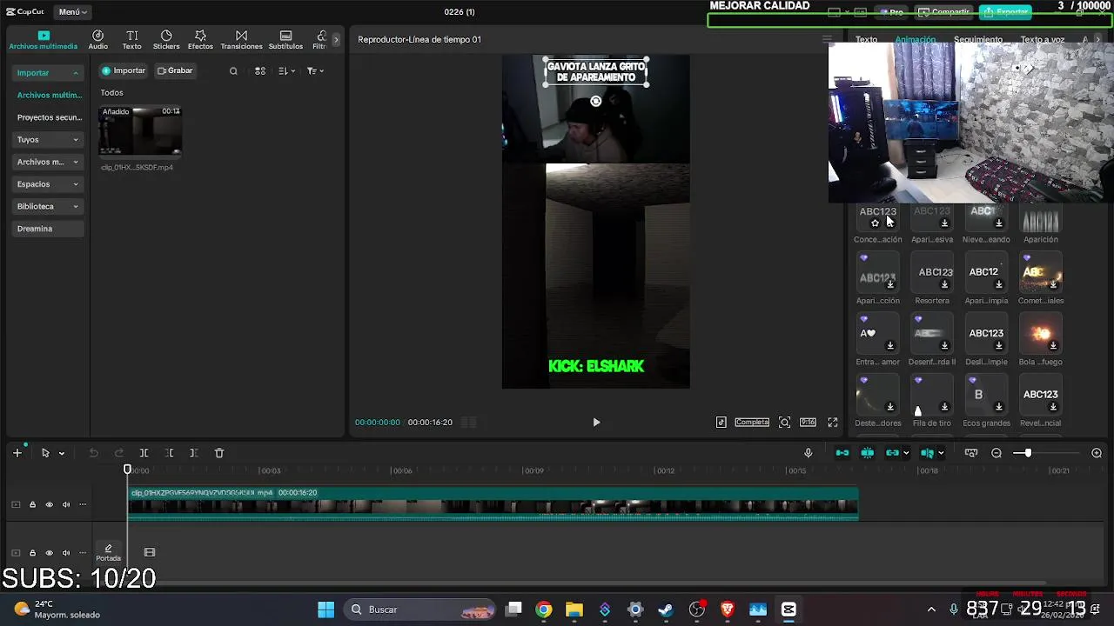The height and width of the screenshot is (626, 1114).
Task: Open the Efectos panel
Action: pos(200,40)
